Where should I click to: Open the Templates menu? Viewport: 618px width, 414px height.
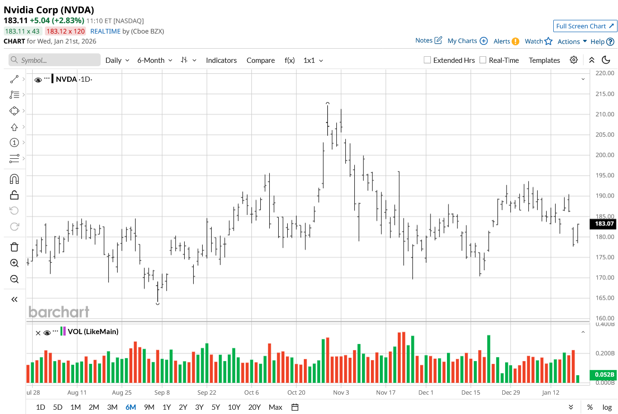544,60
